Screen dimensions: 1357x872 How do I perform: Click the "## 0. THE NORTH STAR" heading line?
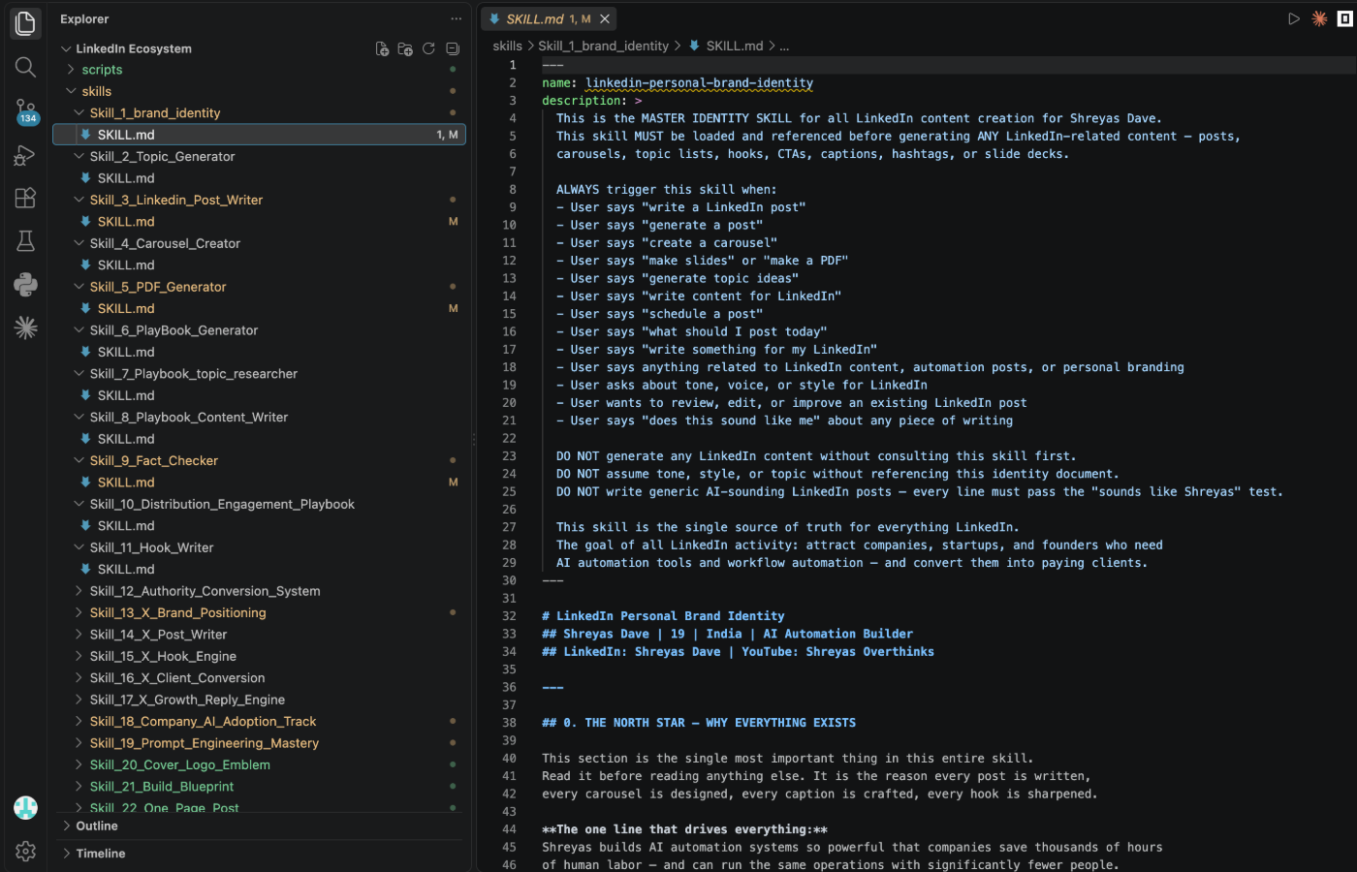point(699,723)
